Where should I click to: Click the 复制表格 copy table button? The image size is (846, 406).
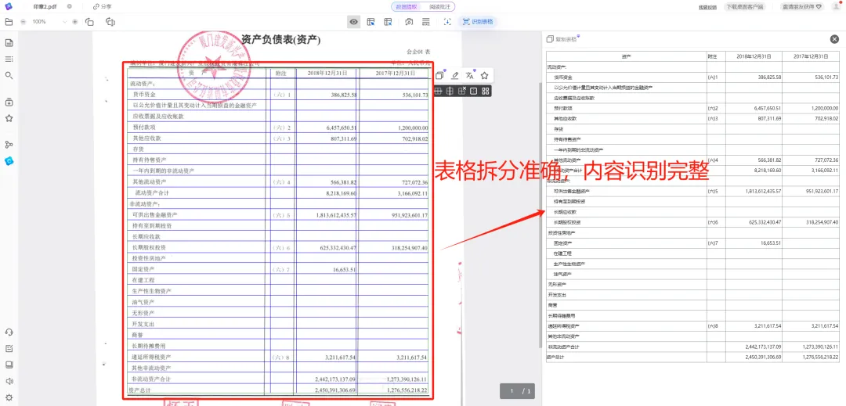point(562,39)
